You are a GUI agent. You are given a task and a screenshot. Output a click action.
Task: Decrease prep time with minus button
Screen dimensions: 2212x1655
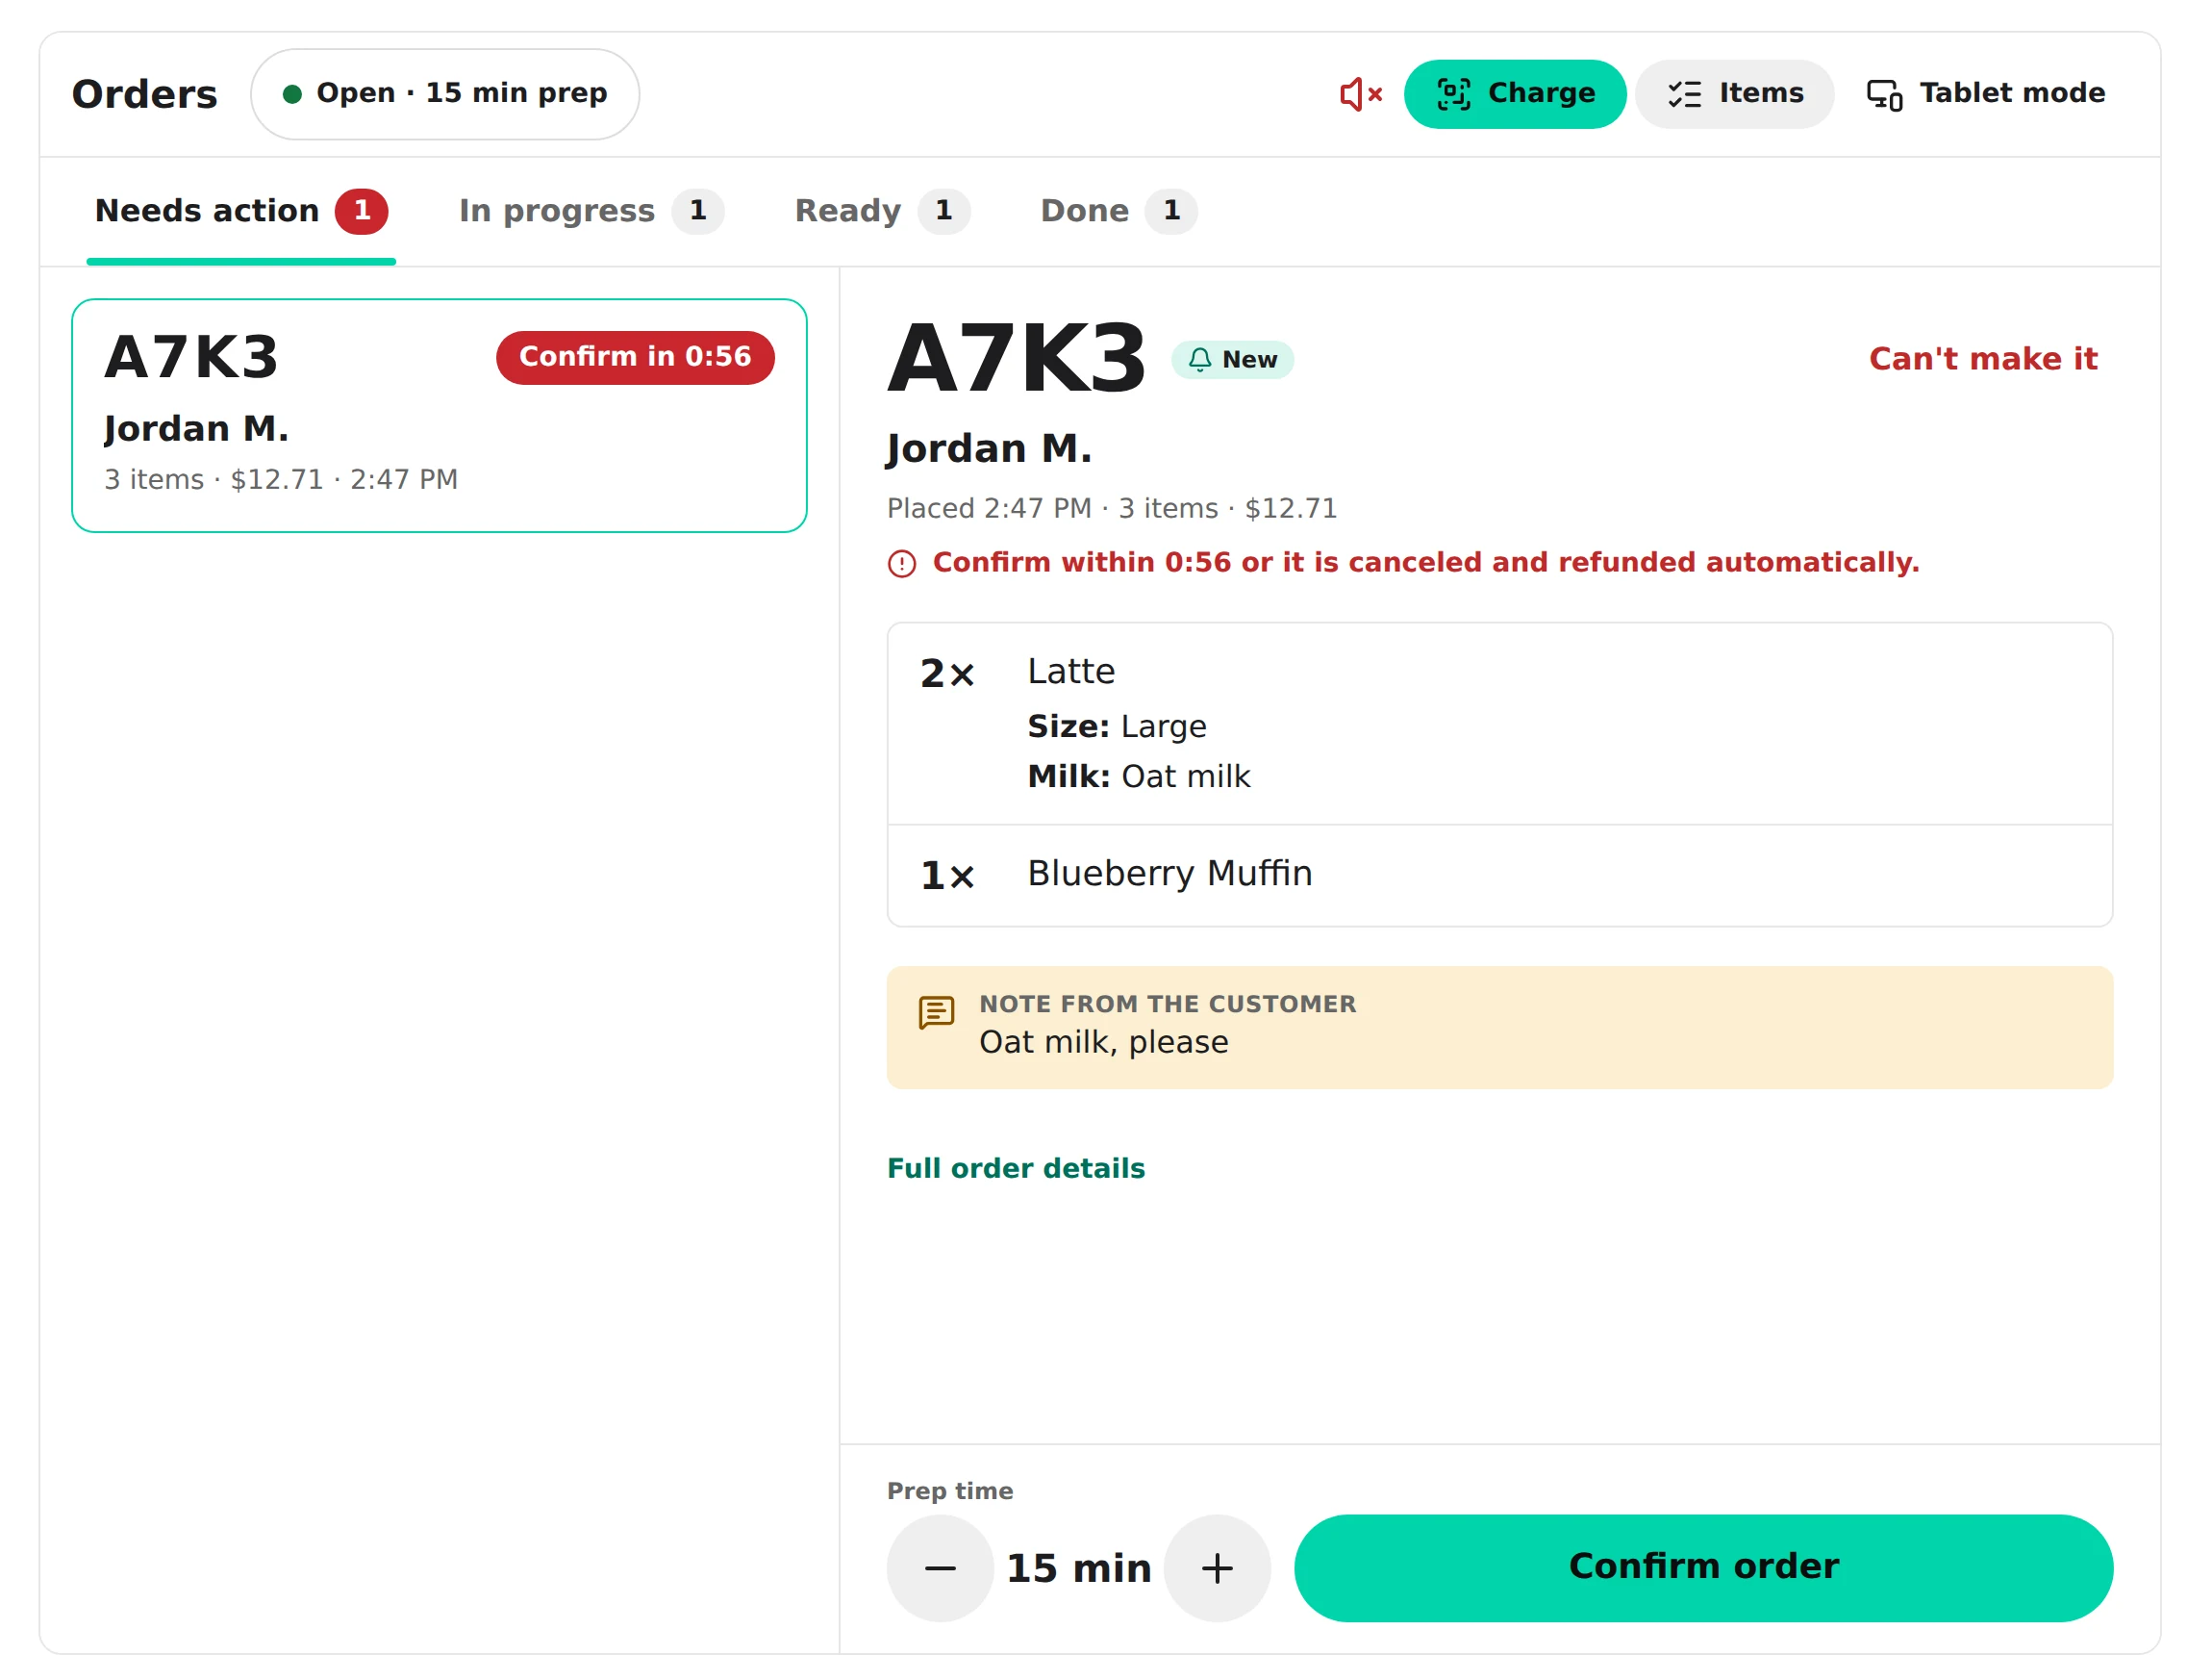point(940,1568)
